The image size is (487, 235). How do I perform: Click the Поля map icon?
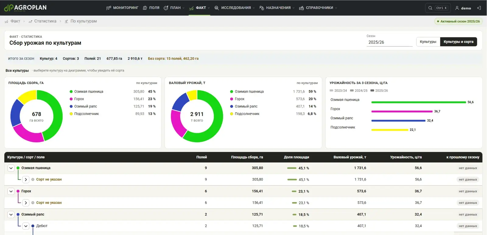coord(145,8)
